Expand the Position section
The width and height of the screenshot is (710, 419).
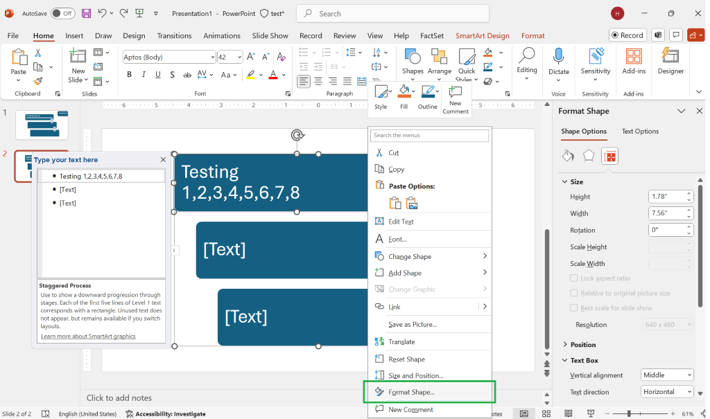pos(582,344)
